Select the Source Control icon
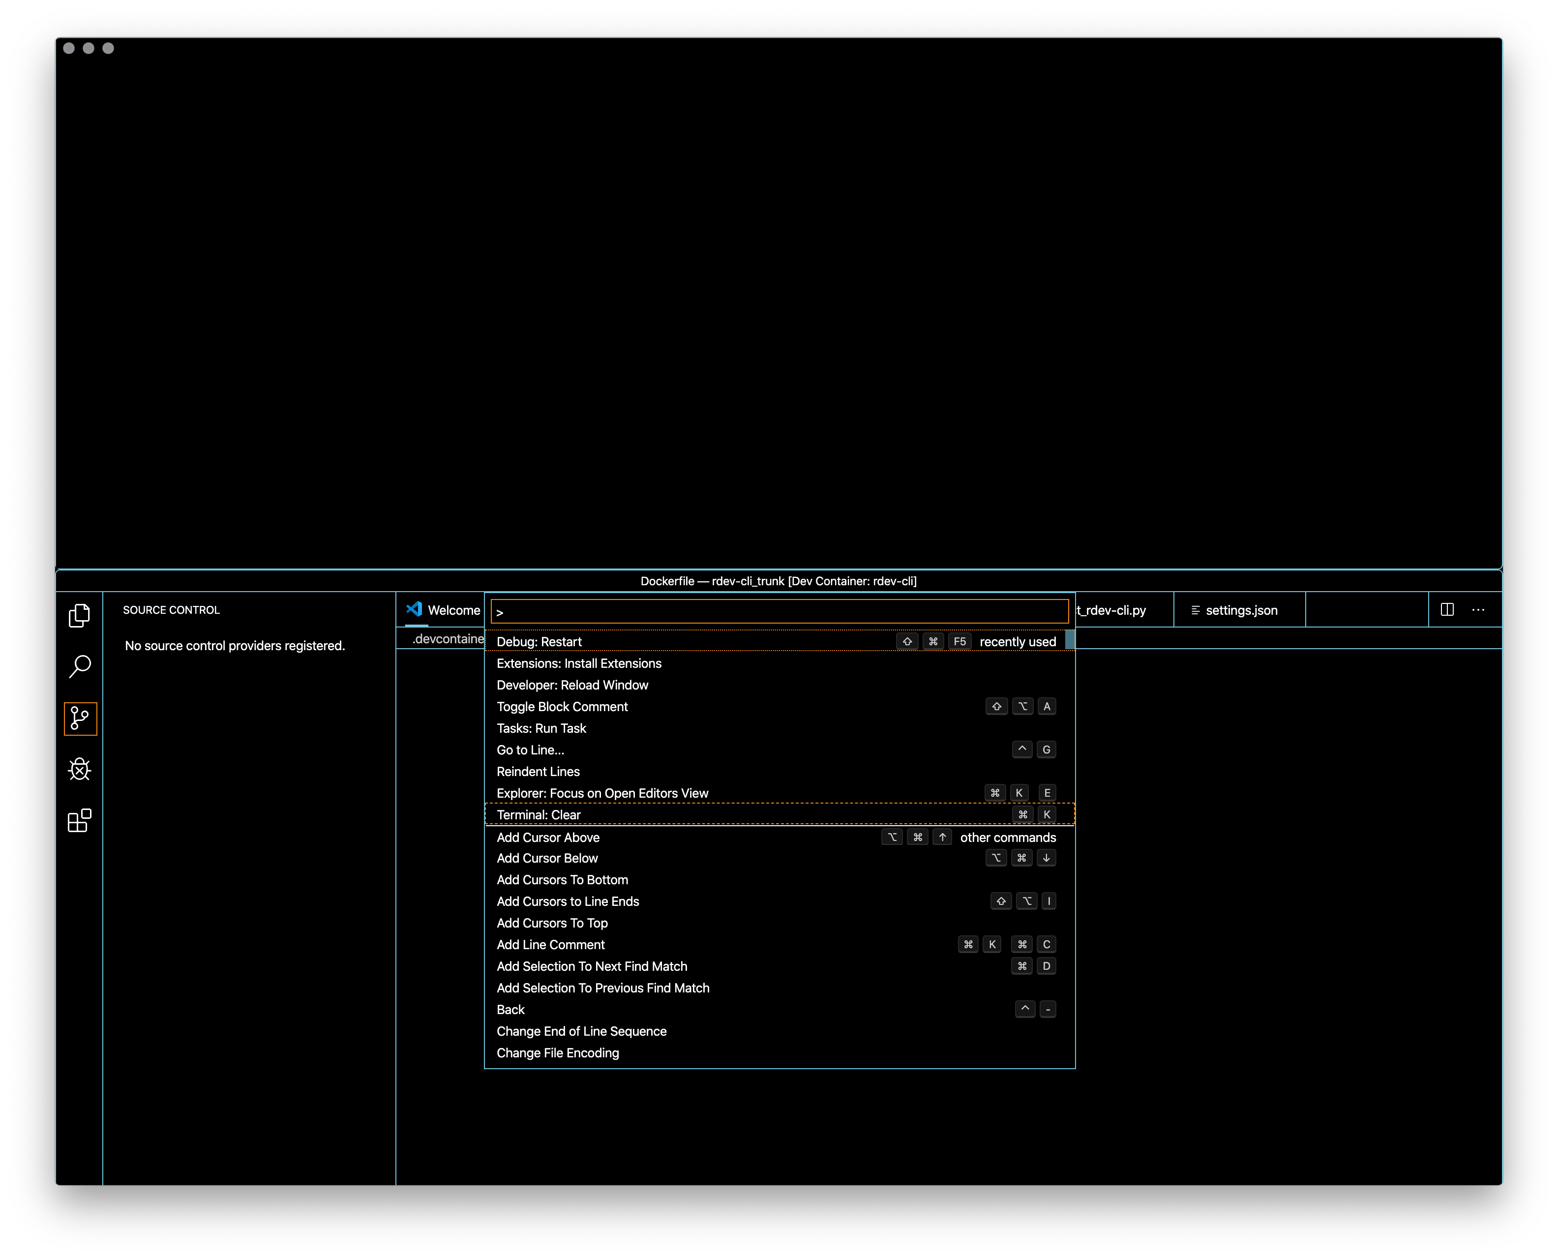This screenshot has height=1258, width=1558. [x=80, y=719]
